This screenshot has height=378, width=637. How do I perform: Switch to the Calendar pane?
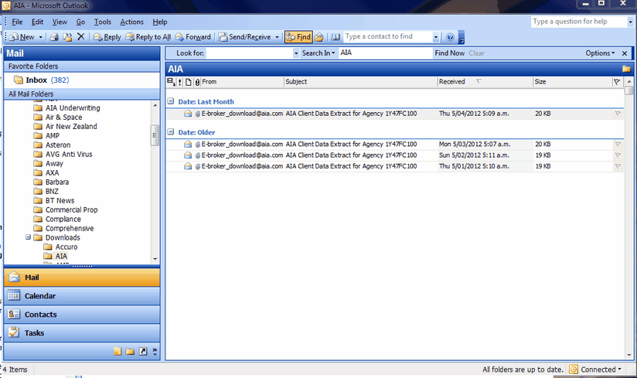(82, 296)
